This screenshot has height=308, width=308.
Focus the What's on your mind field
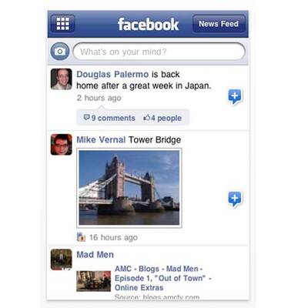[x=159, y=52]
